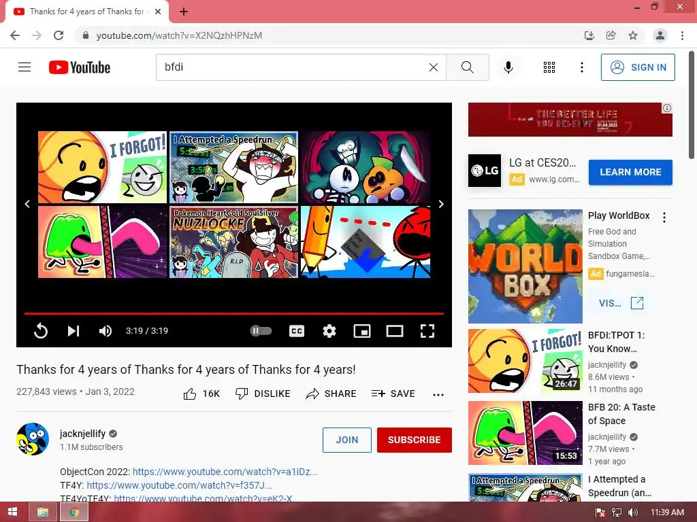Open YouTube settings three-dot menu

(582, 67)
